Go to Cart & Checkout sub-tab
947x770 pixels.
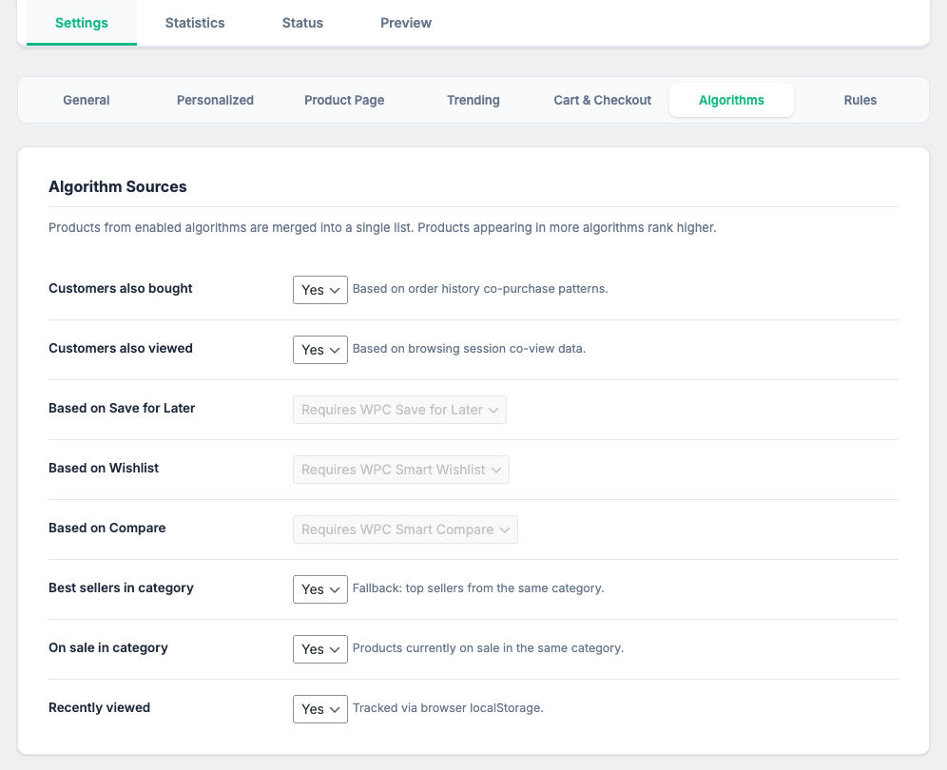point(603,100)
